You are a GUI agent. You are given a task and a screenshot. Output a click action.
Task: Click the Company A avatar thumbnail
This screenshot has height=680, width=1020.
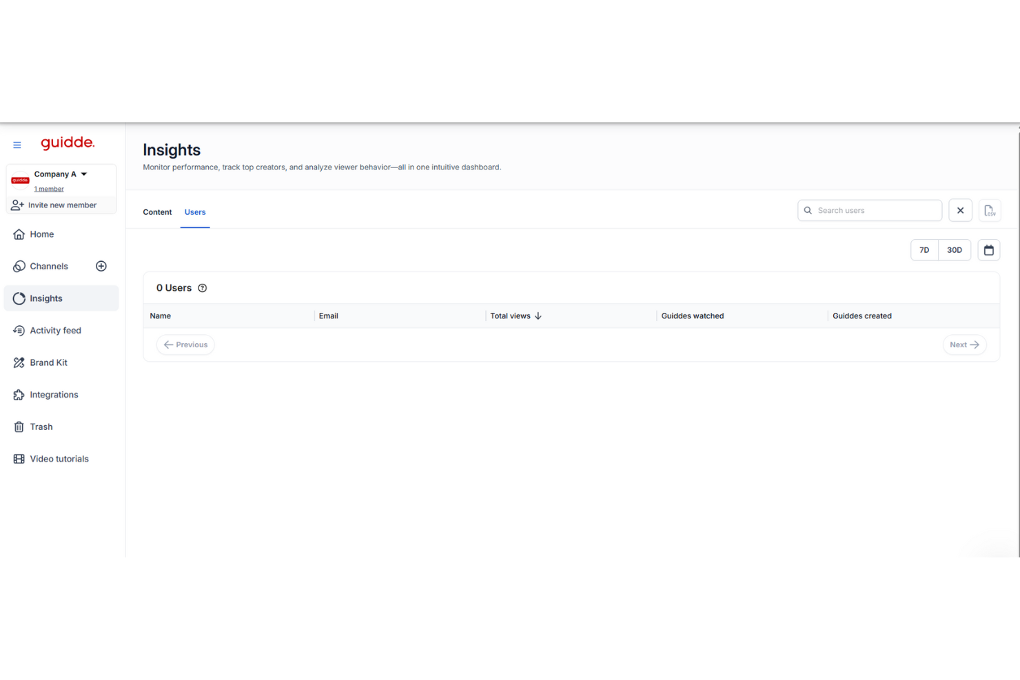tap(20, 181)
